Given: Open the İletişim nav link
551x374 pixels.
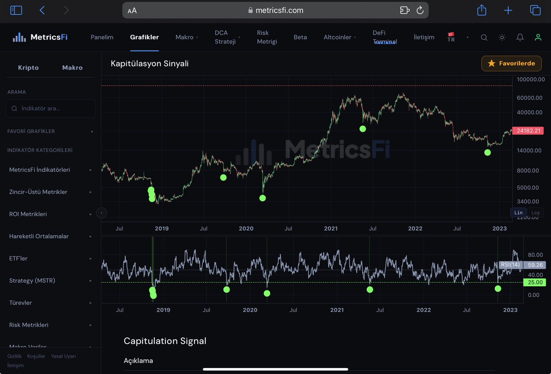Looking at the screenshot, I should [x=424, y=37].
